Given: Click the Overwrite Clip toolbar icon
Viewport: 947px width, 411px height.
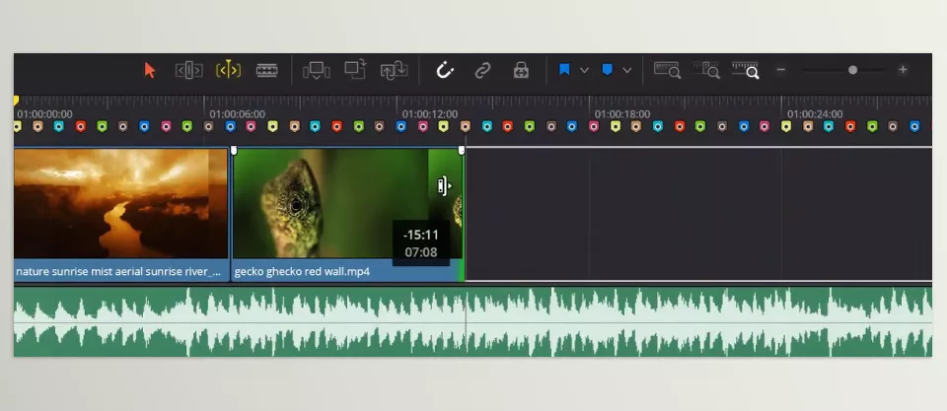Looking at the screenshot, I should tap(356, 69).
